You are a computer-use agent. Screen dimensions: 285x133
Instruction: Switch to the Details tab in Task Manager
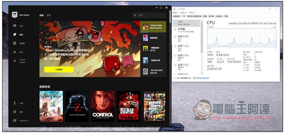219,16
